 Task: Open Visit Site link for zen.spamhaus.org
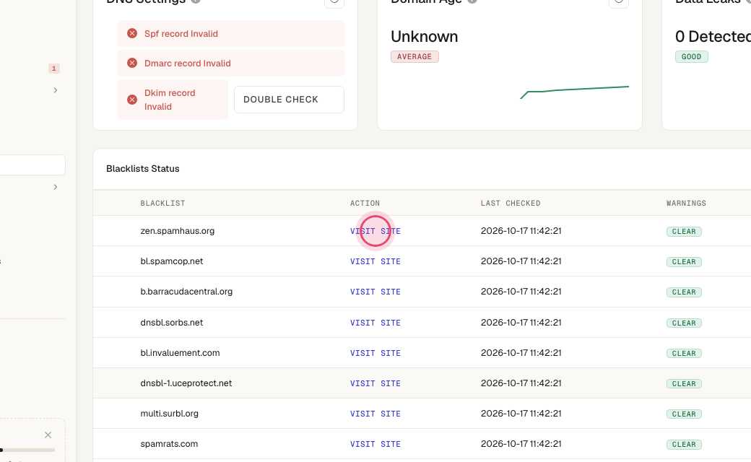[x=375, y=231]
